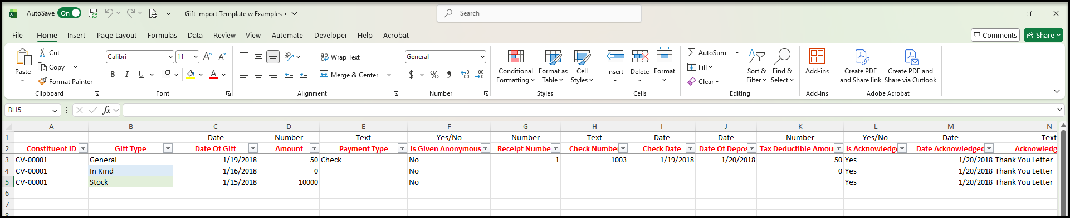Align text left icon
The width and height of the screenshot is (1070, 218).
pyautogui.click(x=244, y=75)
